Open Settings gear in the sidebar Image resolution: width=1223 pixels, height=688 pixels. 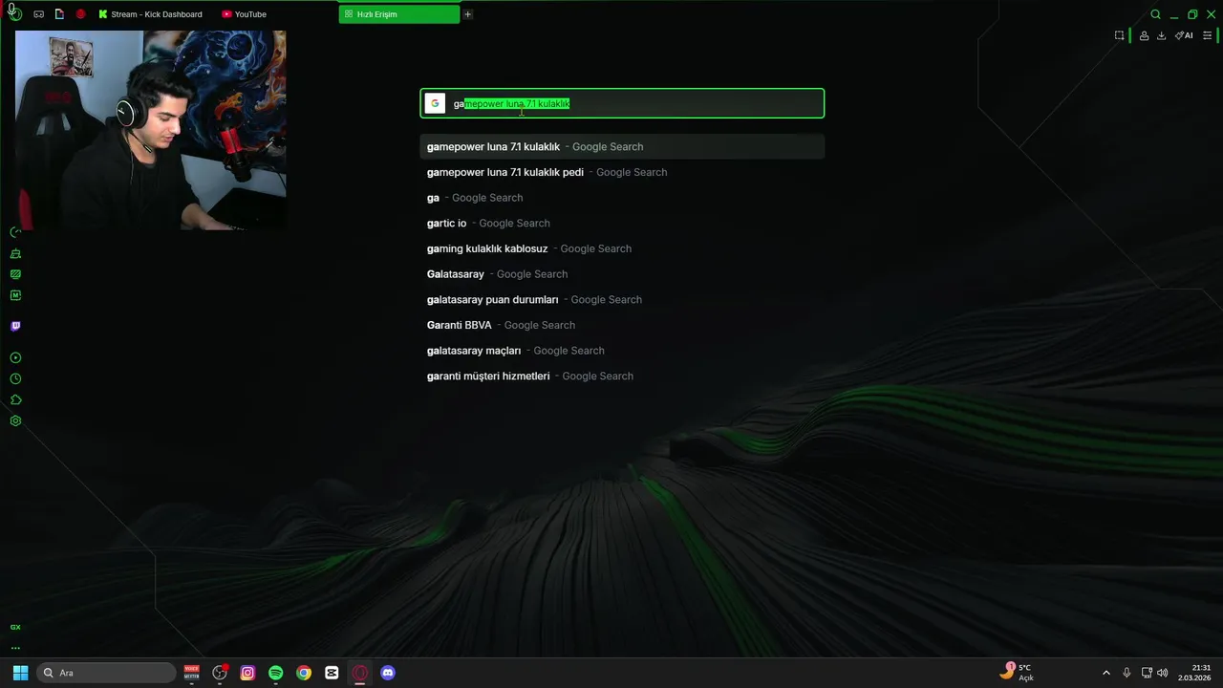pos(15,420)
